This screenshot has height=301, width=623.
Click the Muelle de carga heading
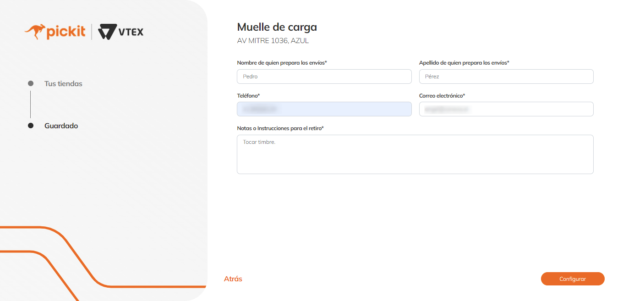[277, 27]
